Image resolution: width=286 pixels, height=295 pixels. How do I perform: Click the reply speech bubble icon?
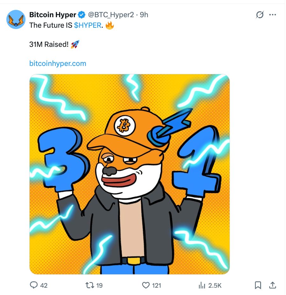(34, 285)
